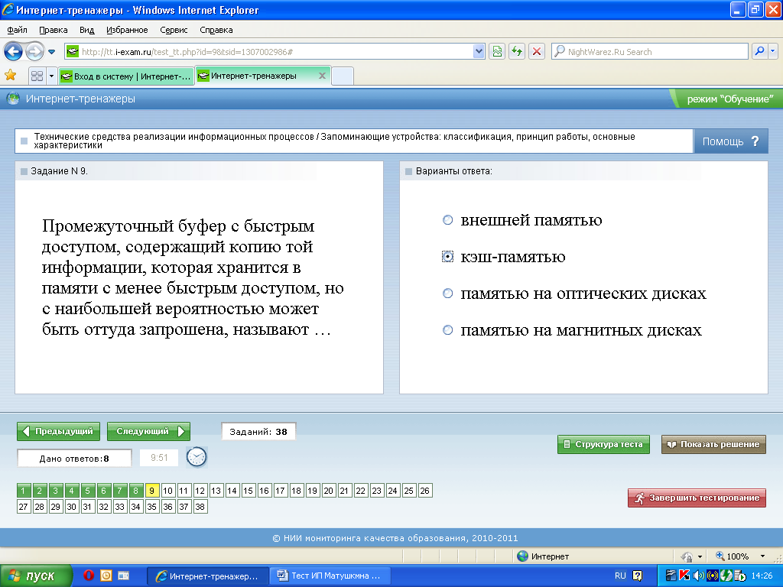Click the show desktop quick launch icon

point(123,576)
